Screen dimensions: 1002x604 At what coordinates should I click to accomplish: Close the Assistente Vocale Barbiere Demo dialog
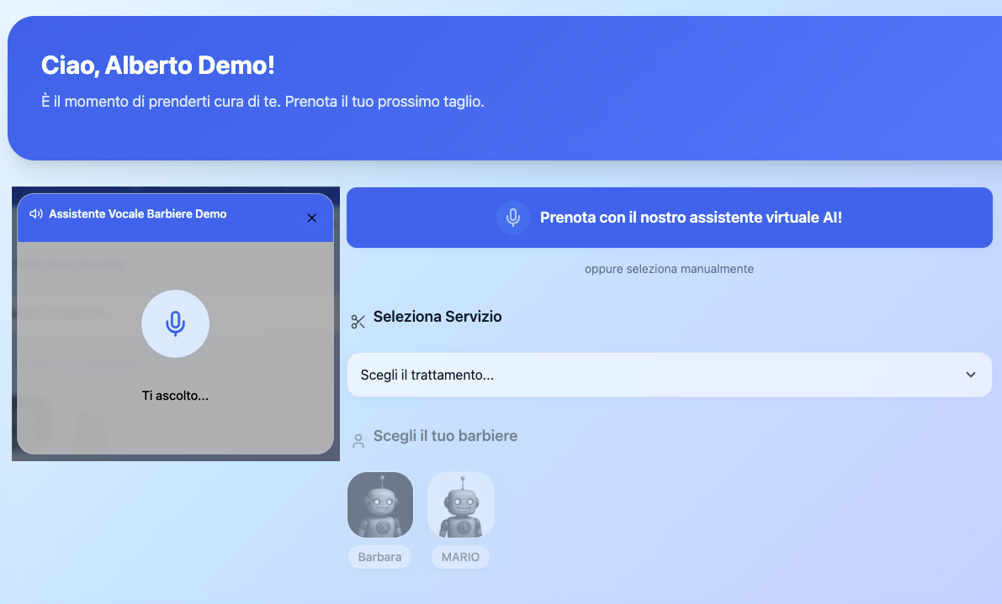(x=311, y=217)
